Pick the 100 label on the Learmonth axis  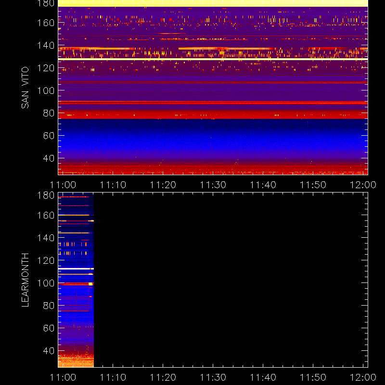(46, 283)
